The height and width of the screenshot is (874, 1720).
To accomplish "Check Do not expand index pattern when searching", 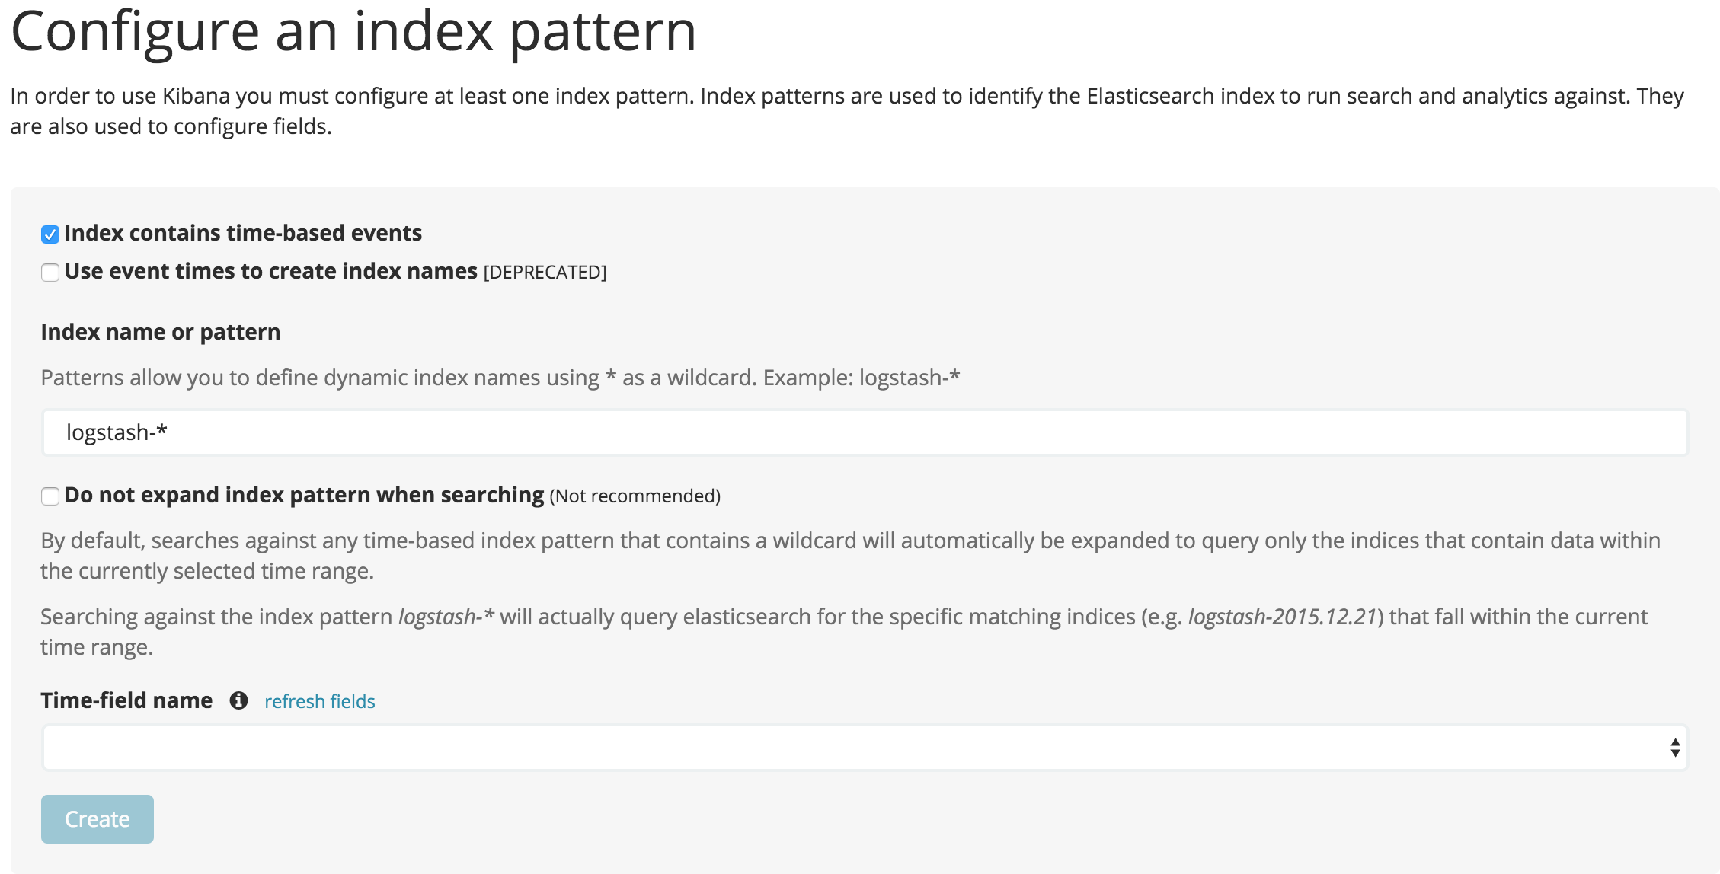I will (50, 496).
